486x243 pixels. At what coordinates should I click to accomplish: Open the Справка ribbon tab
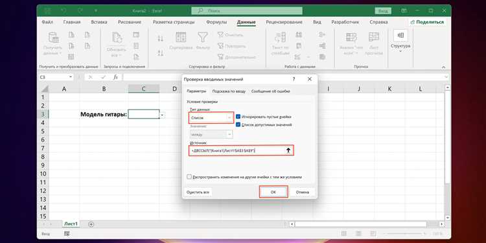pyautogui.click(x=378, y=22)
